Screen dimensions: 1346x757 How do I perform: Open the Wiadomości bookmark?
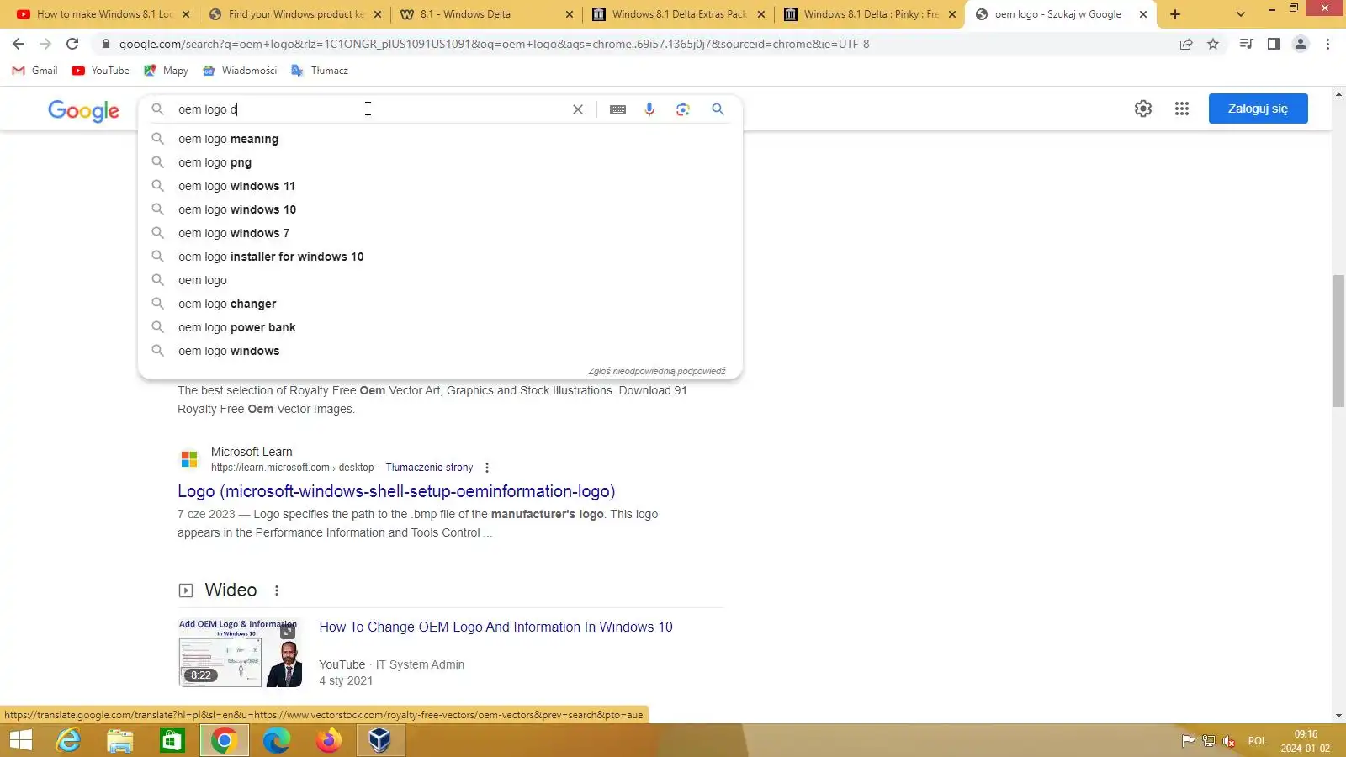[241, 71]
